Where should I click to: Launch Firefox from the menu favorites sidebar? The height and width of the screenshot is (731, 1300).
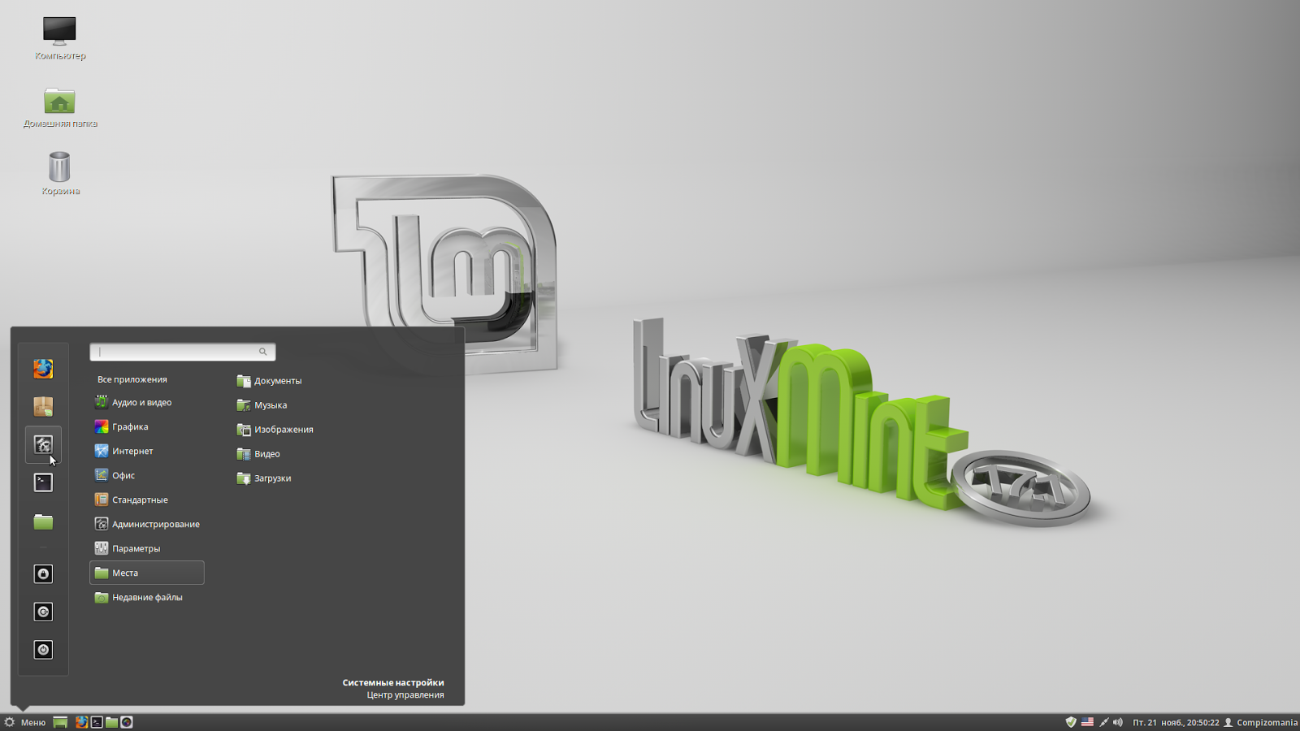click(43, 369)
